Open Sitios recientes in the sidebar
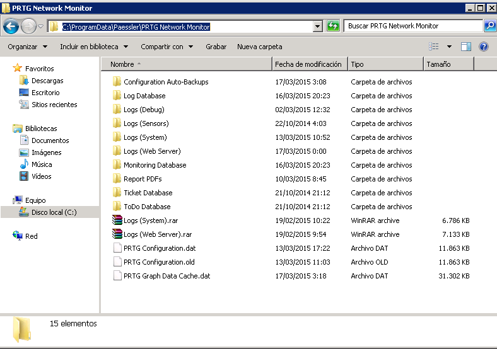The image size is (497, 349). pyautogui.click(x=54, y=105)
